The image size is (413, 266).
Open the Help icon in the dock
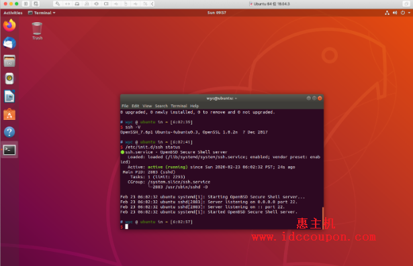coord(9,132)
